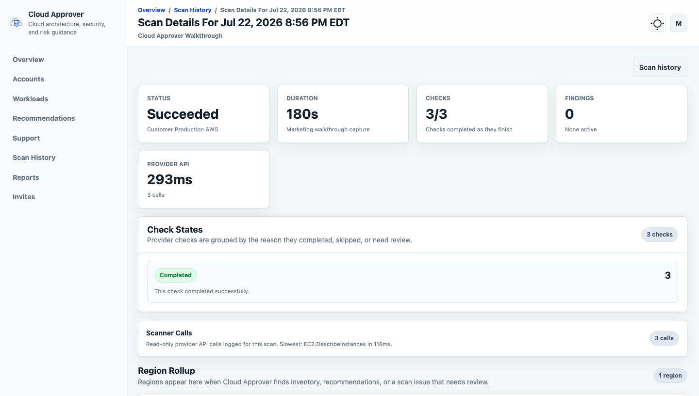Click the PROVIDER API card label
The width and height of the screenshot is (699, 396).
tap(167, 164)
